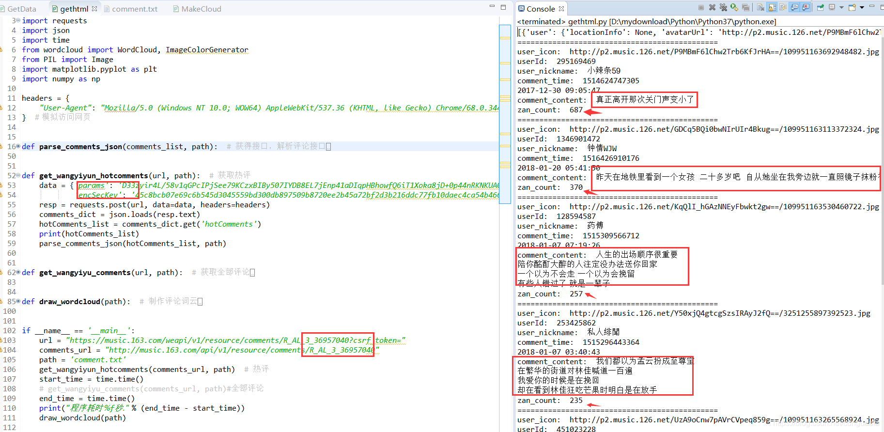This screenshot has height=432, width=884.
Task: Click top warning marker in overview ruler
Action: 505,38
